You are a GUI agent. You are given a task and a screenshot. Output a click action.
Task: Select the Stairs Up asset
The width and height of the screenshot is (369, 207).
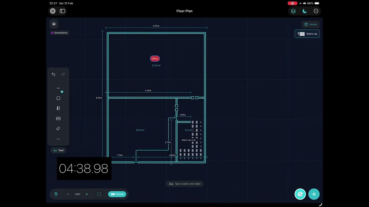(307, 34)
